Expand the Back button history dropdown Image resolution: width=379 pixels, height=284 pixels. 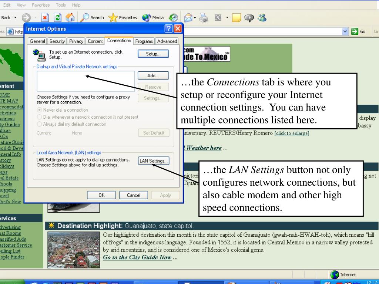coord(15,18)
